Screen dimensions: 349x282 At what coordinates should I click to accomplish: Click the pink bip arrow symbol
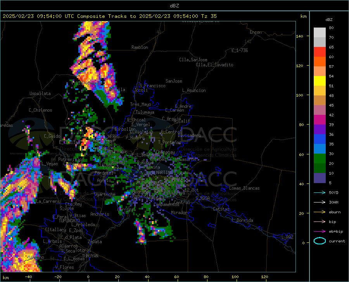tap(320, 222)
